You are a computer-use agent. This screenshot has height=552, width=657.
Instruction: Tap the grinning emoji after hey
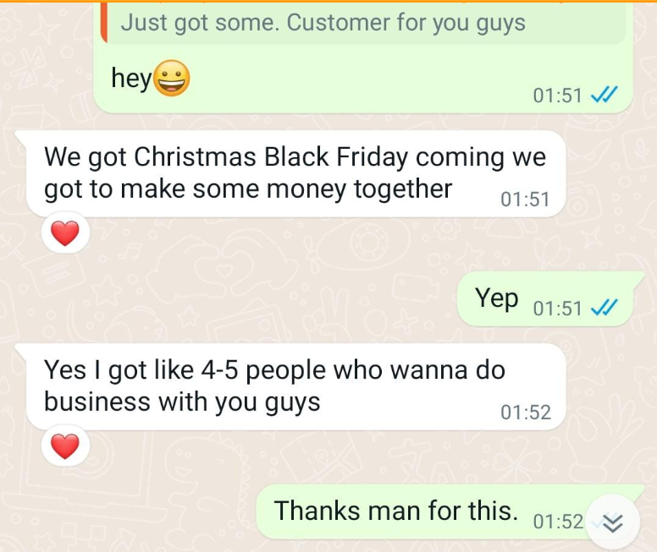(172, 79)
